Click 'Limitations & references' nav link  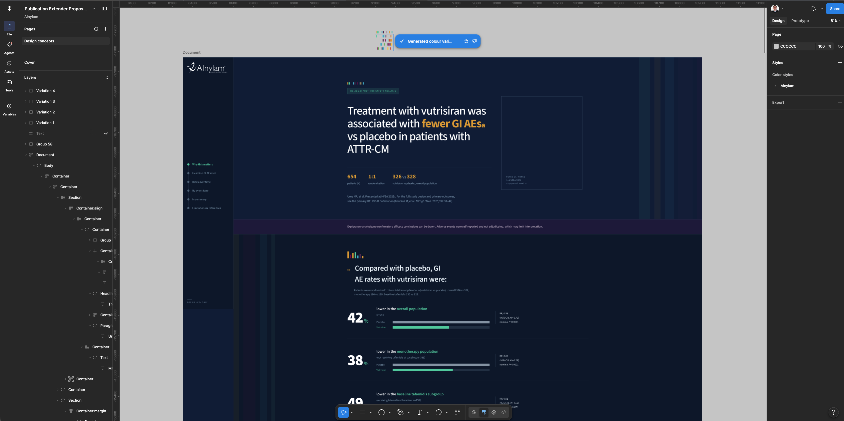coord(206,208)
